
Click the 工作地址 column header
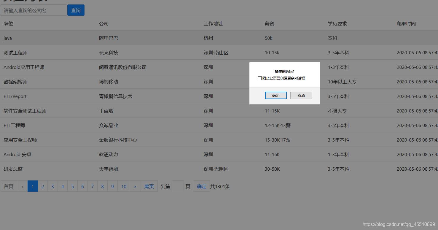(213, 23)
